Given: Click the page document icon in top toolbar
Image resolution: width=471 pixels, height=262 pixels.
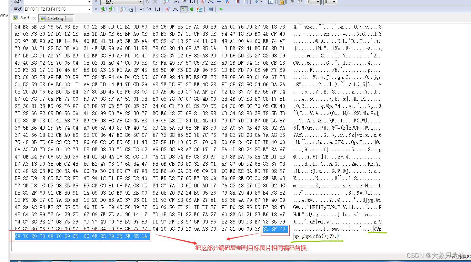Looking at the screenshot, I should coord(246,2).
